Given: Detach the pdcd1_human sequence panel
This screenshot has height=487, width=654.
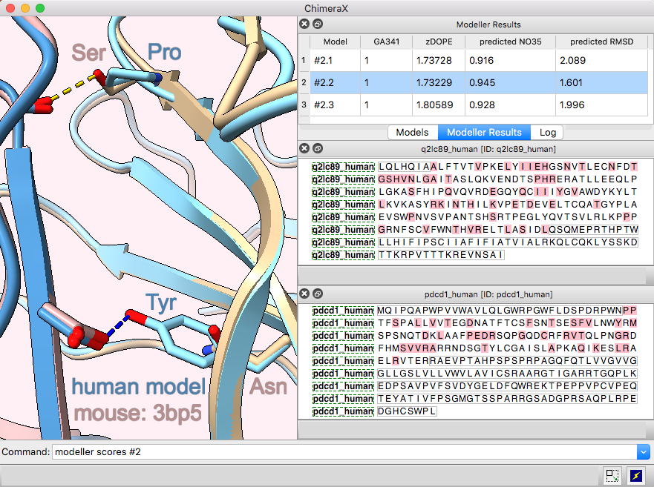Looking at the screenshot, I should pos(317,294).
